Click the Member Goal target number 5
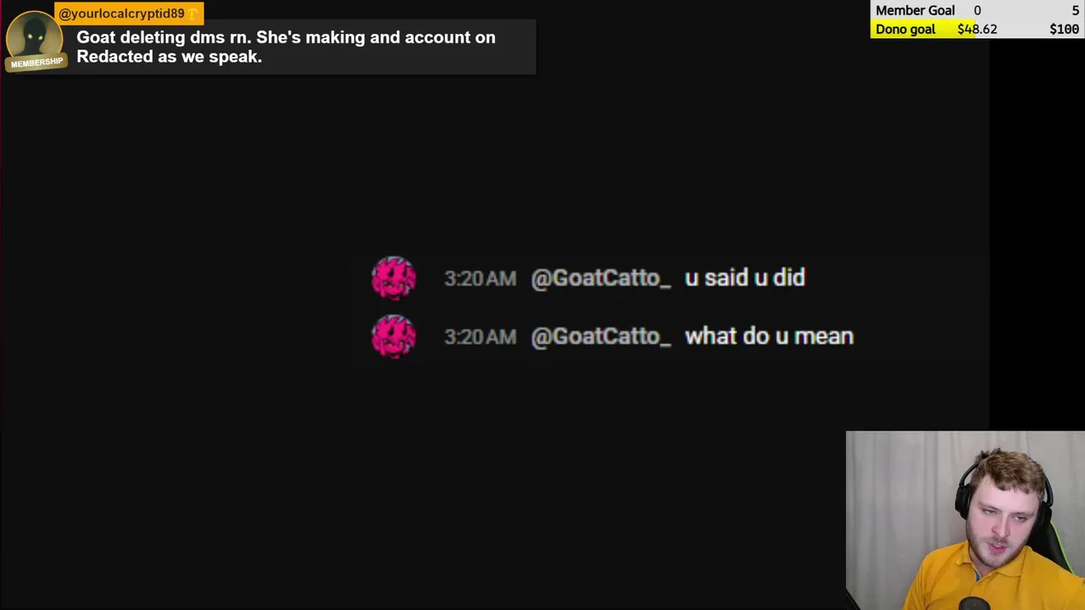The width and height of the screenshot is (1085, 610). [1075, 10]
